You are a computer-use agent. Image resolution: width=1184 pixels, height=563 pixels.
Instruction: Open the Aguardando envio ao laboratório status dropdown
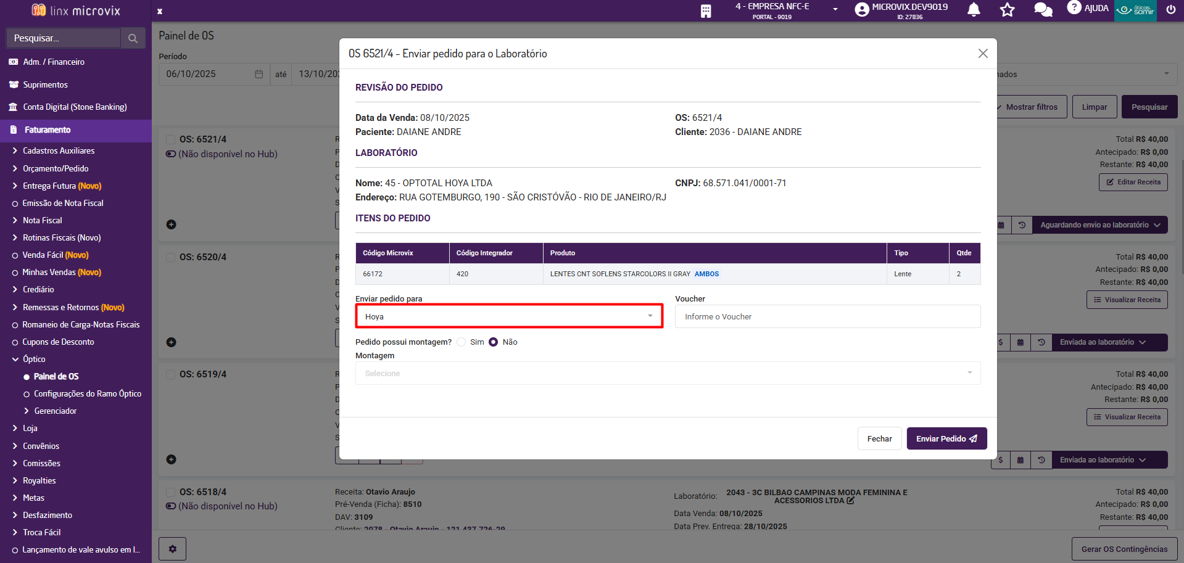click(1100, 225)
